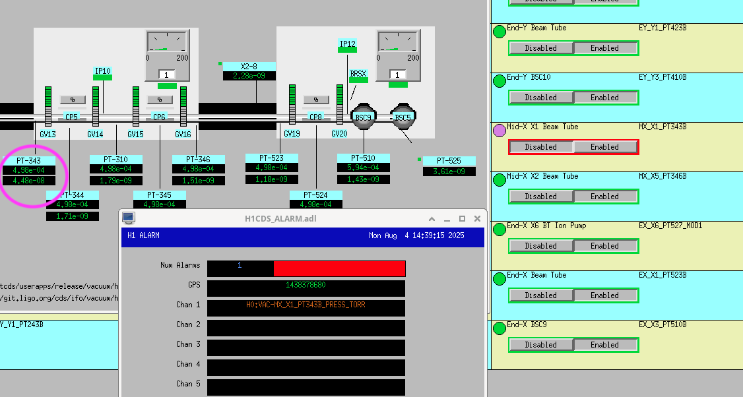Image resolution: width=743 pixels, height=397 pixels.
Task: Click the GV20 gate valve indicator
Action: coord(340,104)
